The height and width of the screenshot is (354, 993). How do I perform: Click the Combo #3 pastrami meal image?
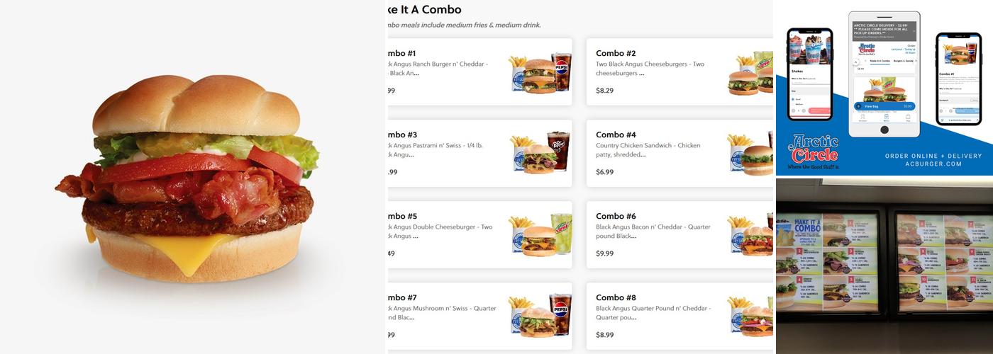tap(540, 153)
